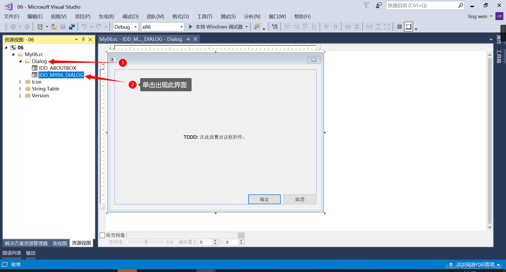Image resolution: width=506 pixels, height=272 pixels.
Task: Adjust the 透明度 slider
Action: 145,242
